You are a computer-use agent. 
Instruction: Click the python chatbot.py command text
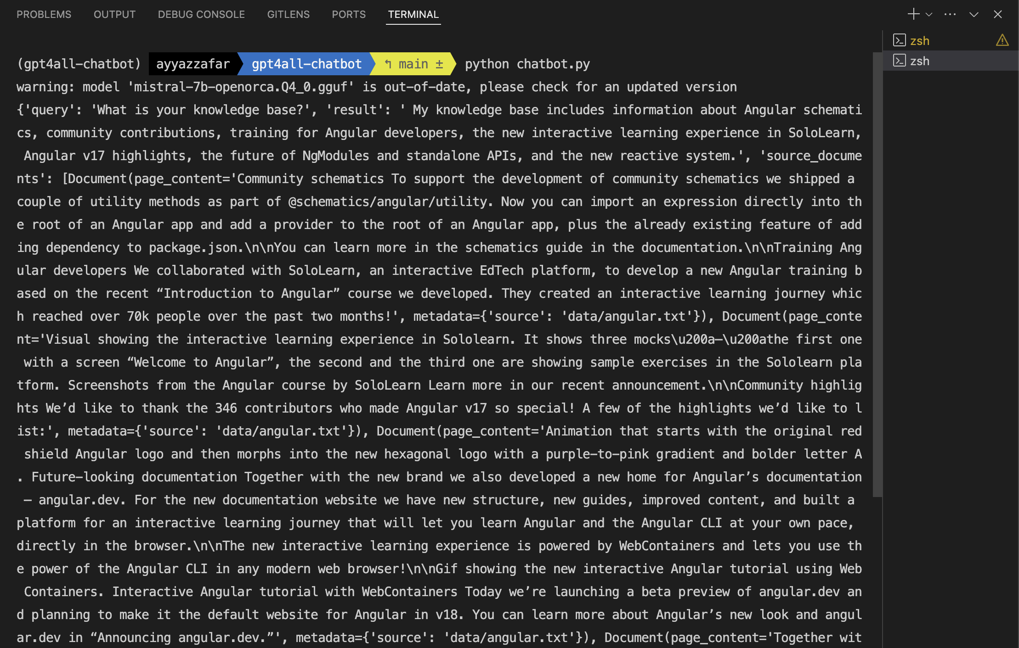tap(527, 64)
